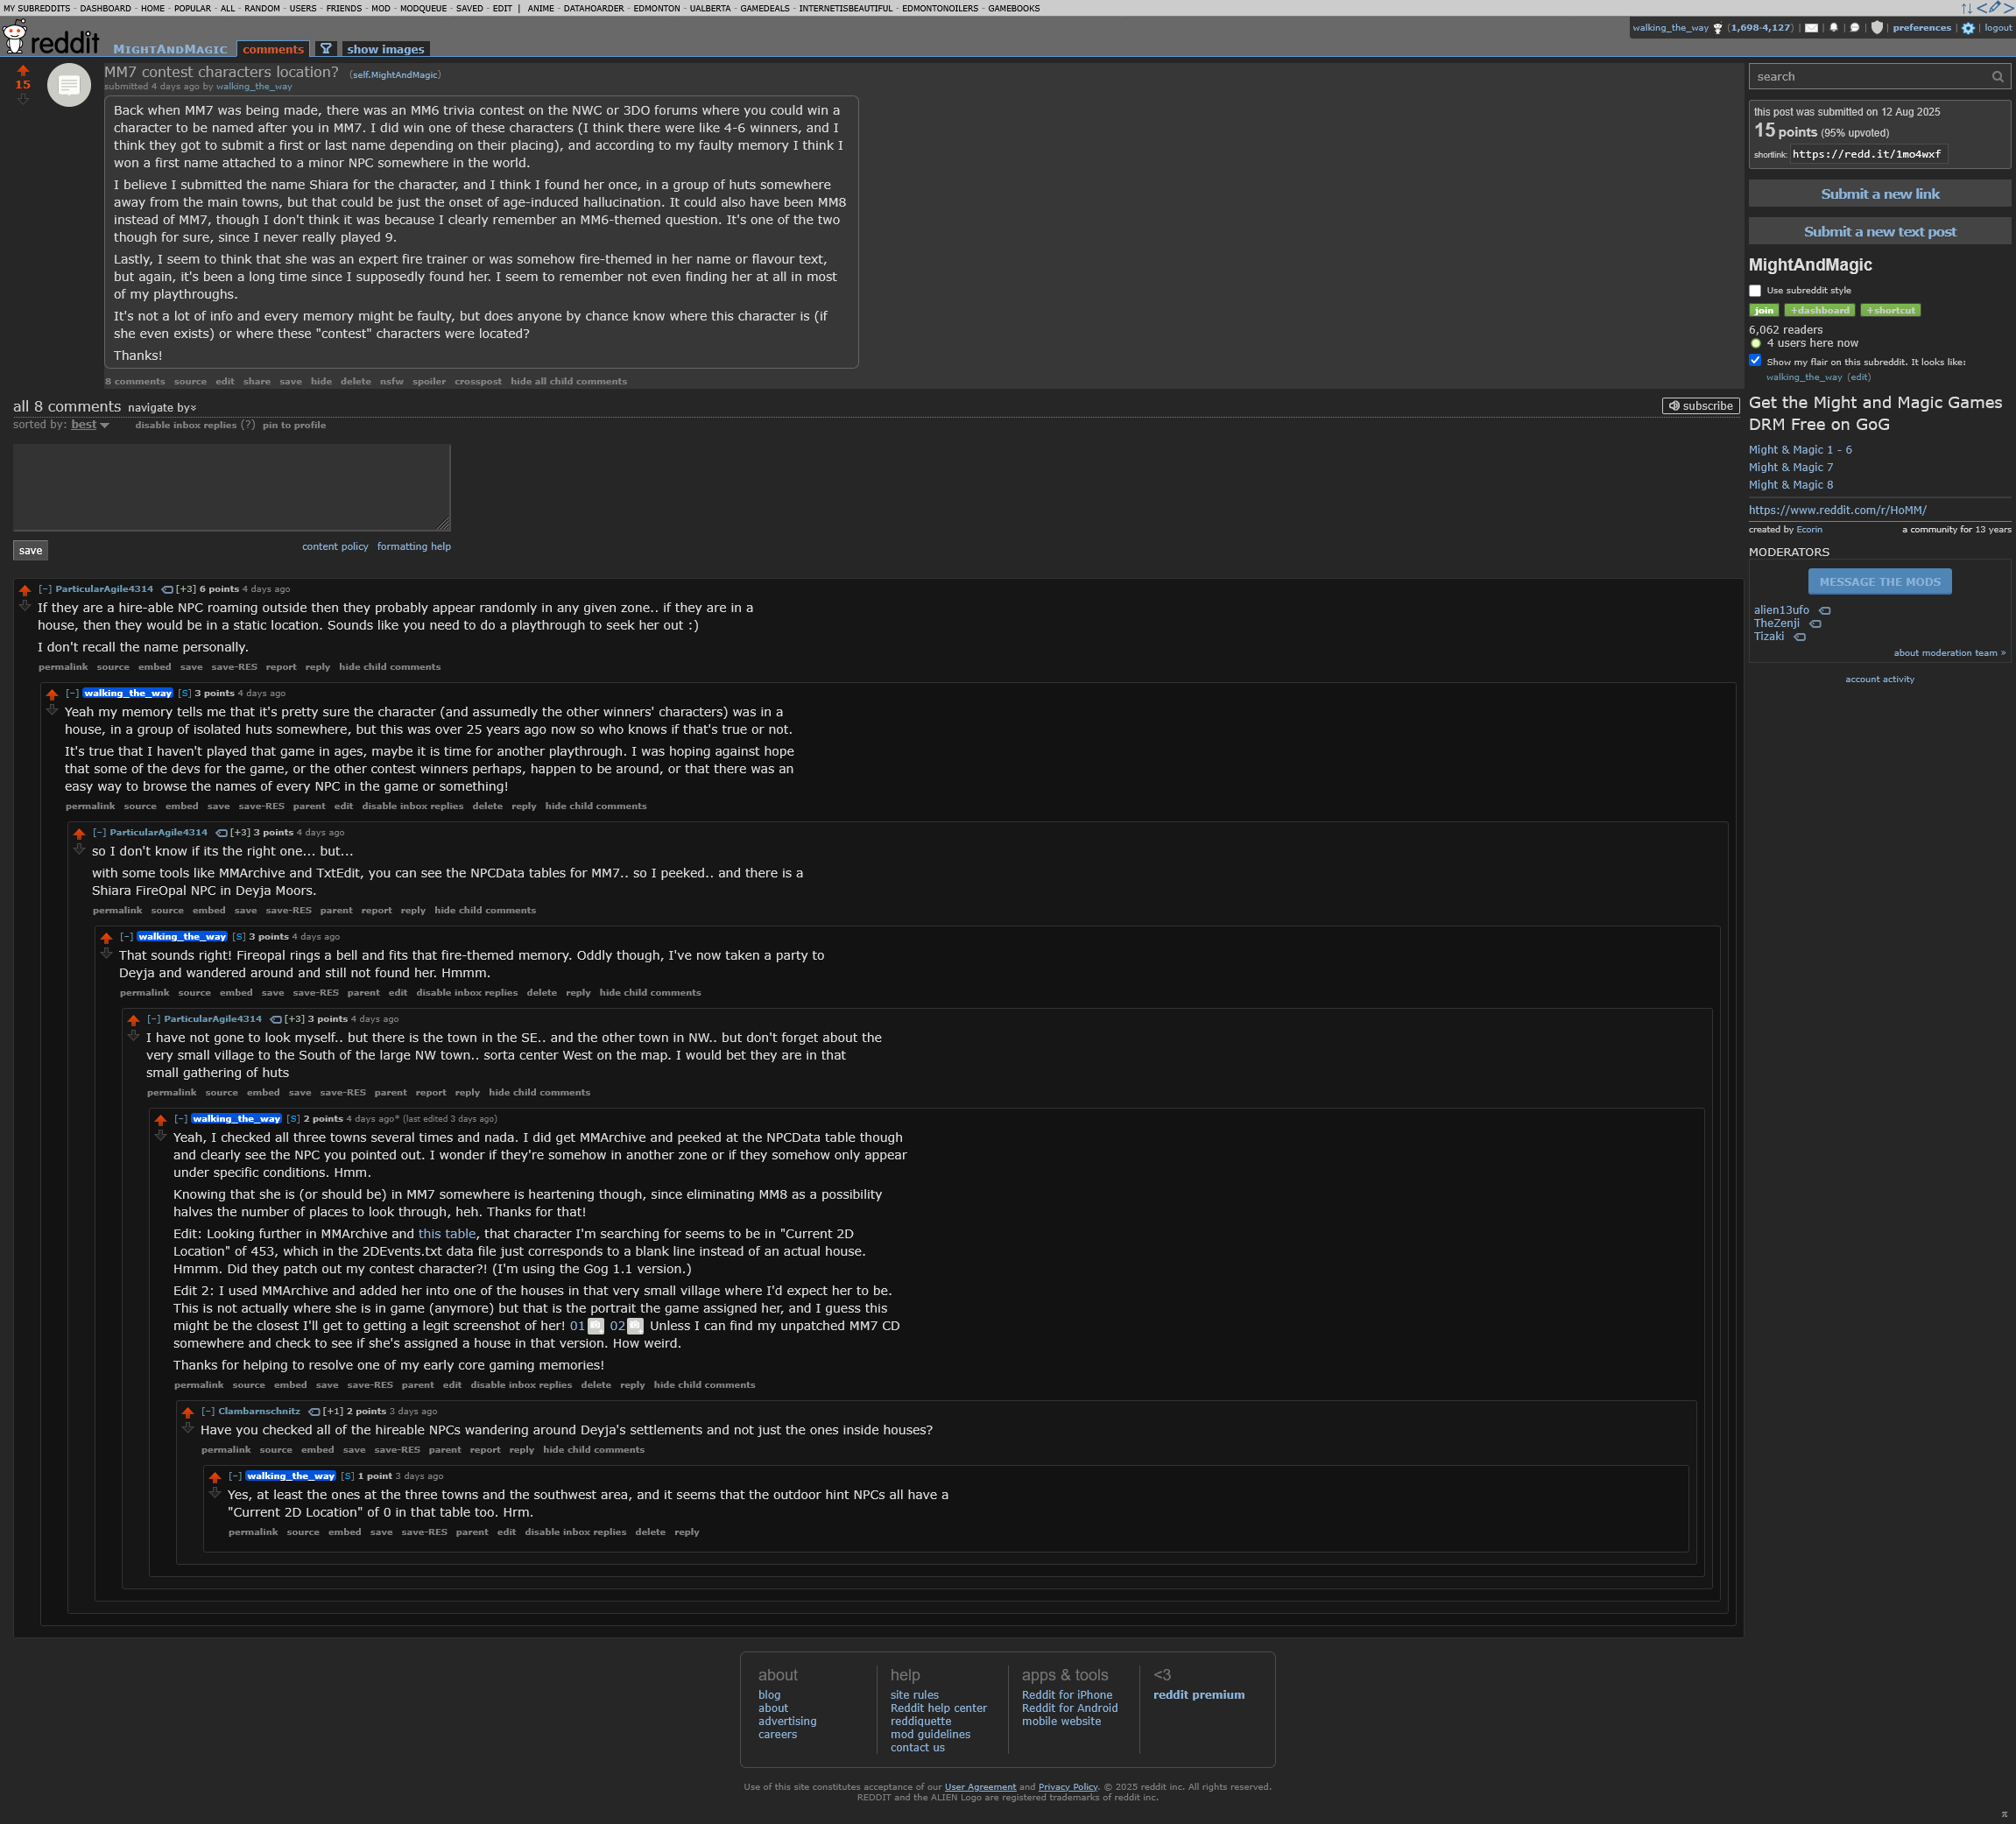Upvote the MM7 contest characters post

[23, 70]
